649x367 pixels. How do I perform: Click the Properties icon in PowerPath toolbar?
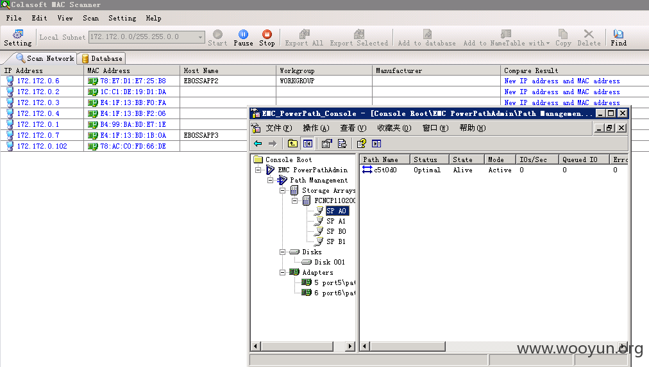point(327,143)
